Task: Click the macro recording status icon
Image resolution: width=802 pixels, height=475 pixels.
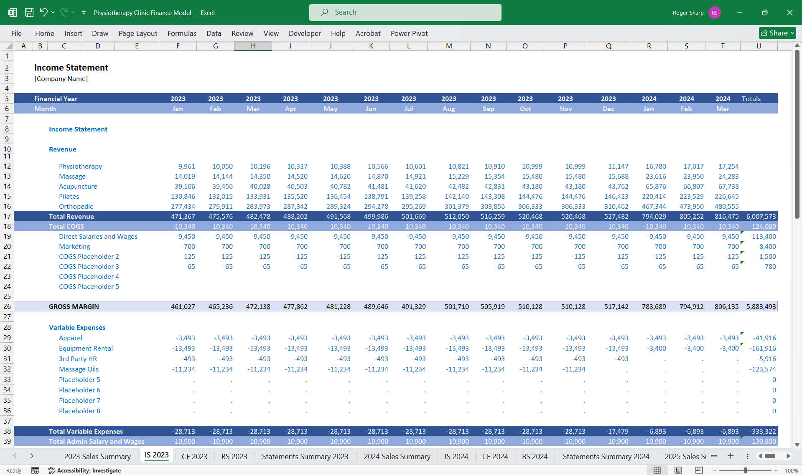Action: (x=35, y=470)
